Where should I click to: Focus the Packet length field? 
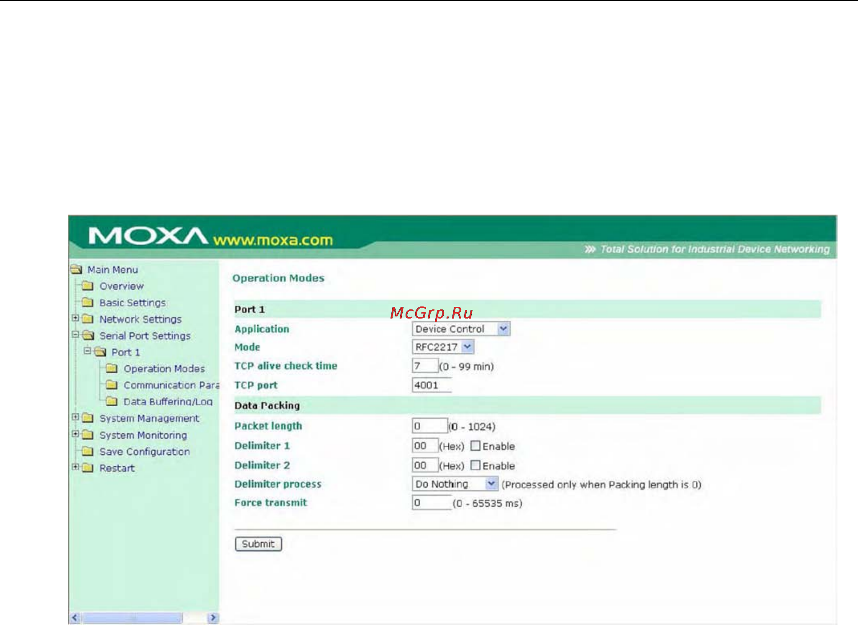tap(430, 426)
